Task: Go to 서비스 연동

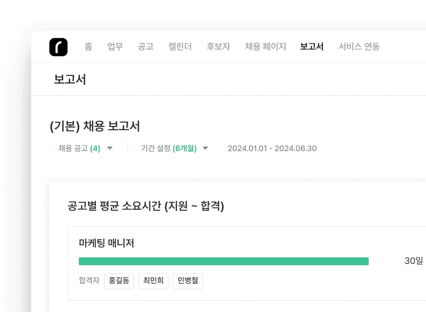Action: tap(359, 47)
